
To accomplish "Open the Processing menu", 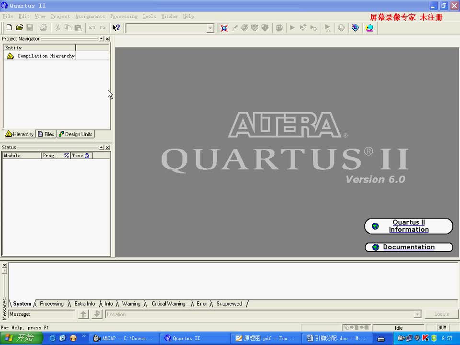I will (124, 16).
